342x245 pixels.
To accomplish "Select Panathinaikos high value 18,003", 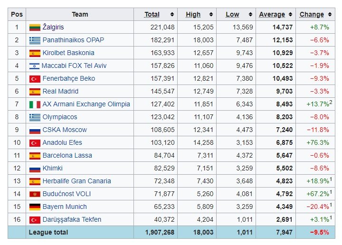I will pos(203,40).
